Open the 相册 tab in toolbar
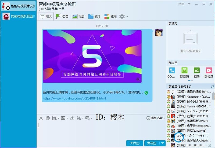Viewport: 215px width, 148px height. [x=78, y=17]
